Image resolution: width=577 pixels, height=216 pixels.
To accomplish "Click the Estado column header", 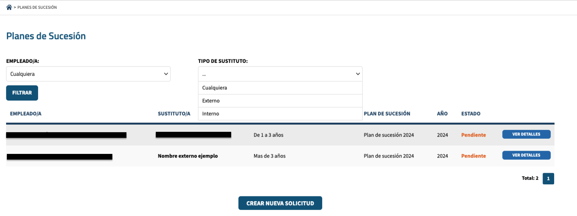I will pos(470,113).
